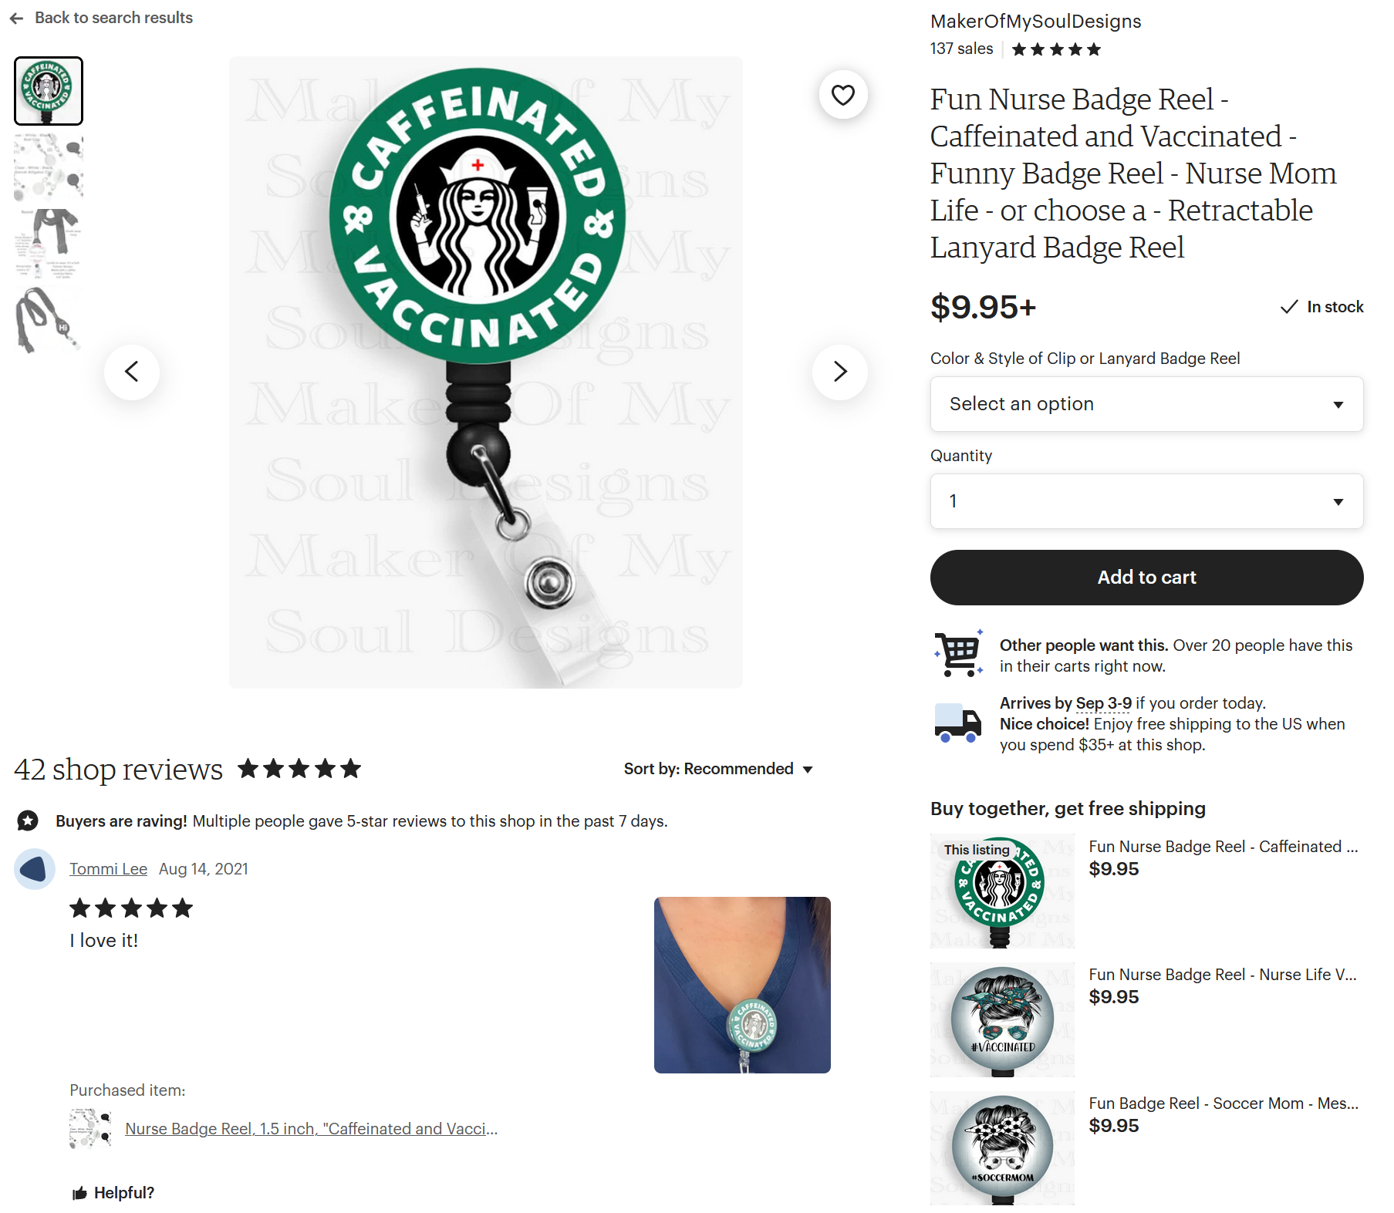Open the Soccer Mom badge reel listing
1394x1213 pixels.
point(1224,1103)
